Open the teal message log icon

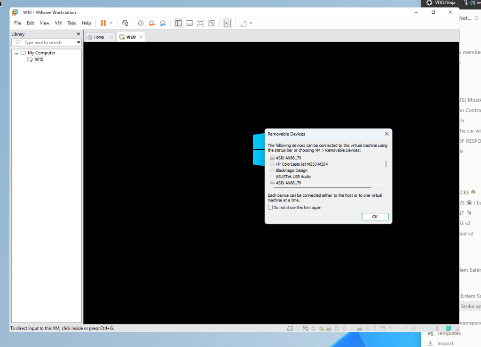click(x=448, y=328)
